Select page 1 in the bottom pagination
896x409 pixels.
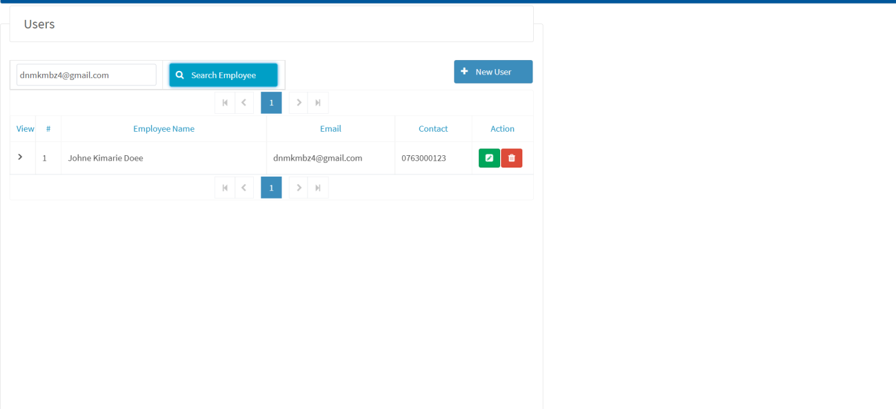tap(271, 187)
